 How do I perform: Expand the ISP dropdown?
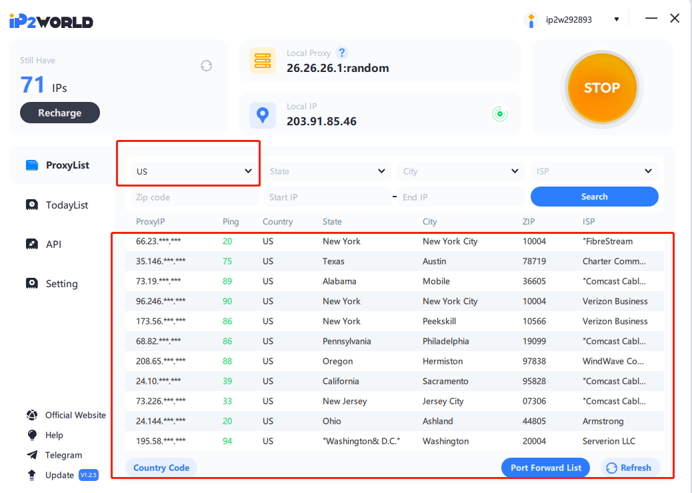595,171
